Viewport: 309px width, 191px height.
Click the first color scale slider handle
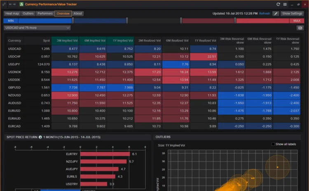[x=73, y=21]
